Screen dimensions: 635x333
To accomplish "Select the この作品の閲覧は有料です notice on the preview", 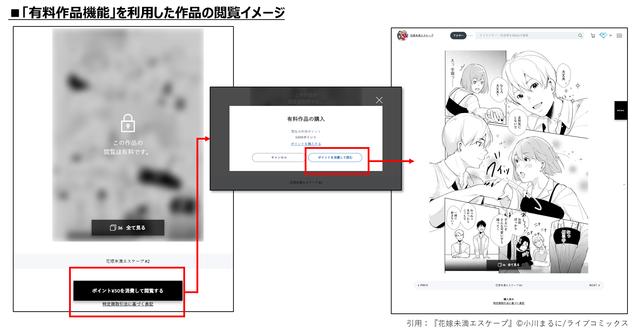I will coord(127,147).
